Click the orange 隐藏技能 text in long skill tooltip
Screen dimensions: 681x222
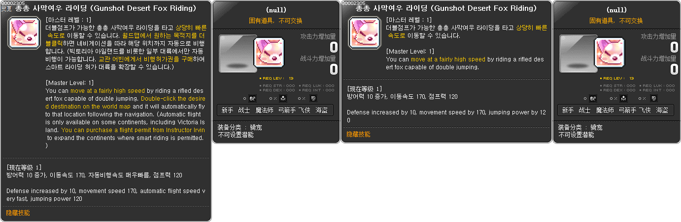(18, 213)
